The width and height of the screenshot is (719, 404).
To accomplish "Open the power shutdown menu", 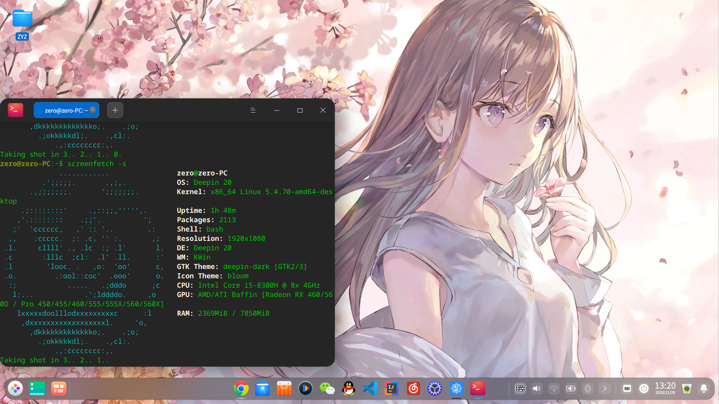I will click(x=644, y=389).
